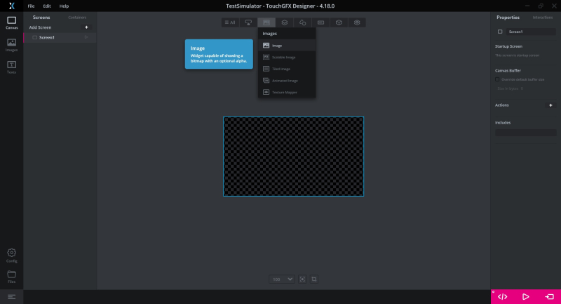This screenshot has height=304, width=561.
Task: Click the Run Target icon in bottom-right corner
Action: click(x=549, y=297)
